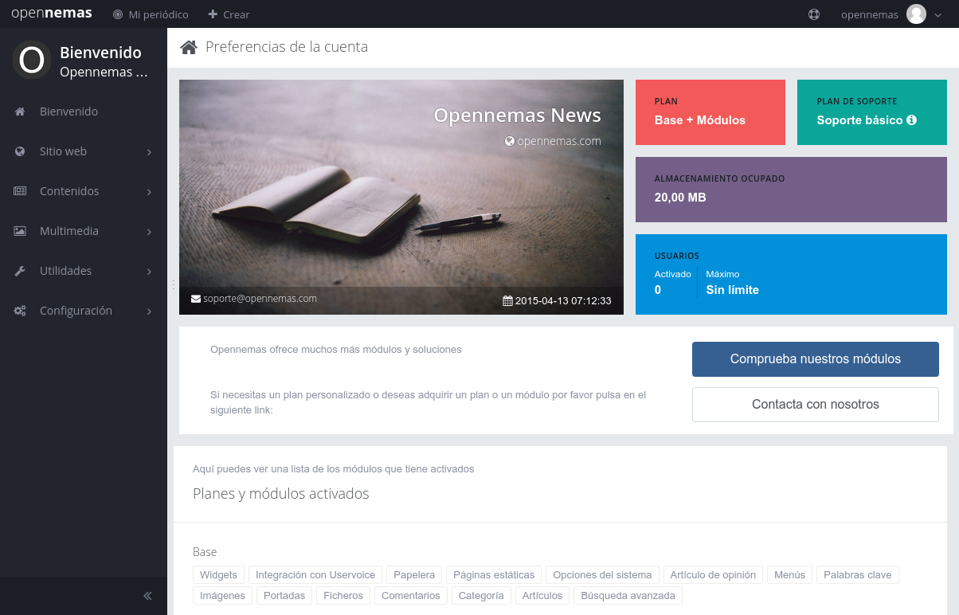
Task: Collapse the sidebar with the double-chevron icon
Action: (147, 596)
